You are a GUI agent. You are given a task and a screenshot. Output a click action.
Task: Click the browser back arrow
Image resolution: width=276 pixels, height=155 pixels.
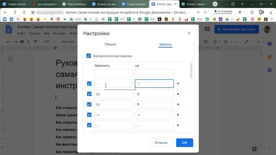click(x=5, y=12)
